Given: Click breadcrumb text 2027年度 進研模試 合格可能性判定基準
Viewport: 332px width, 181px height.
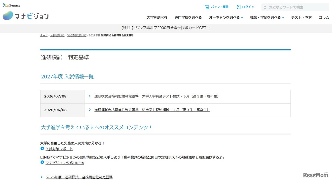Looking at the screenshot, I should [x=111, y=35].
